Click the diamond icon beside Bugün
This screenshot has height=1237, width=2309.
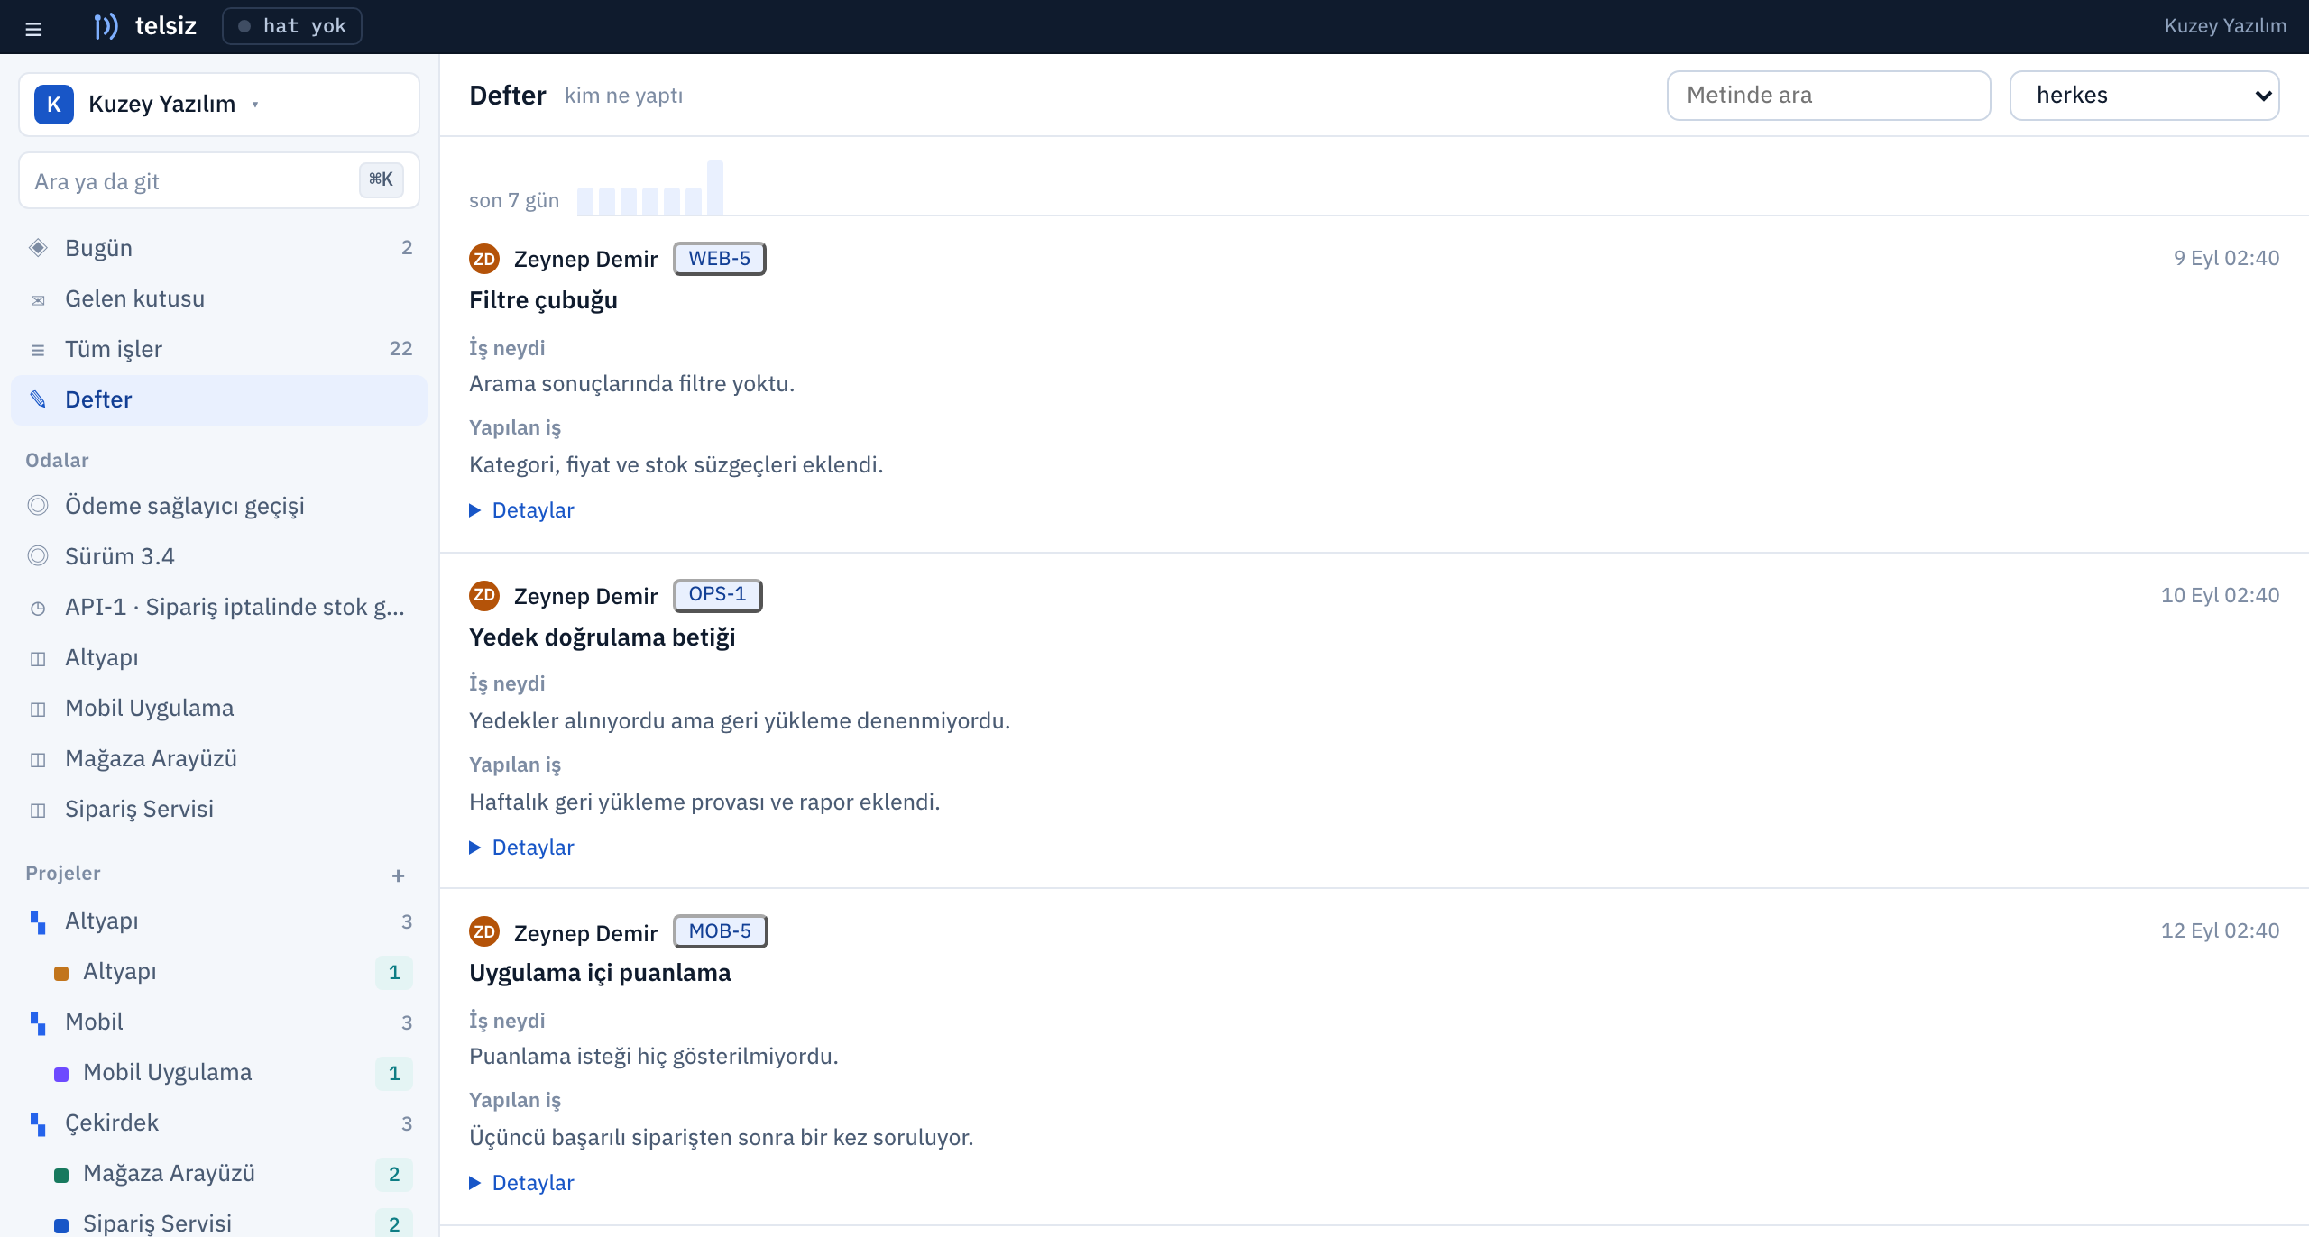point(38,248)
